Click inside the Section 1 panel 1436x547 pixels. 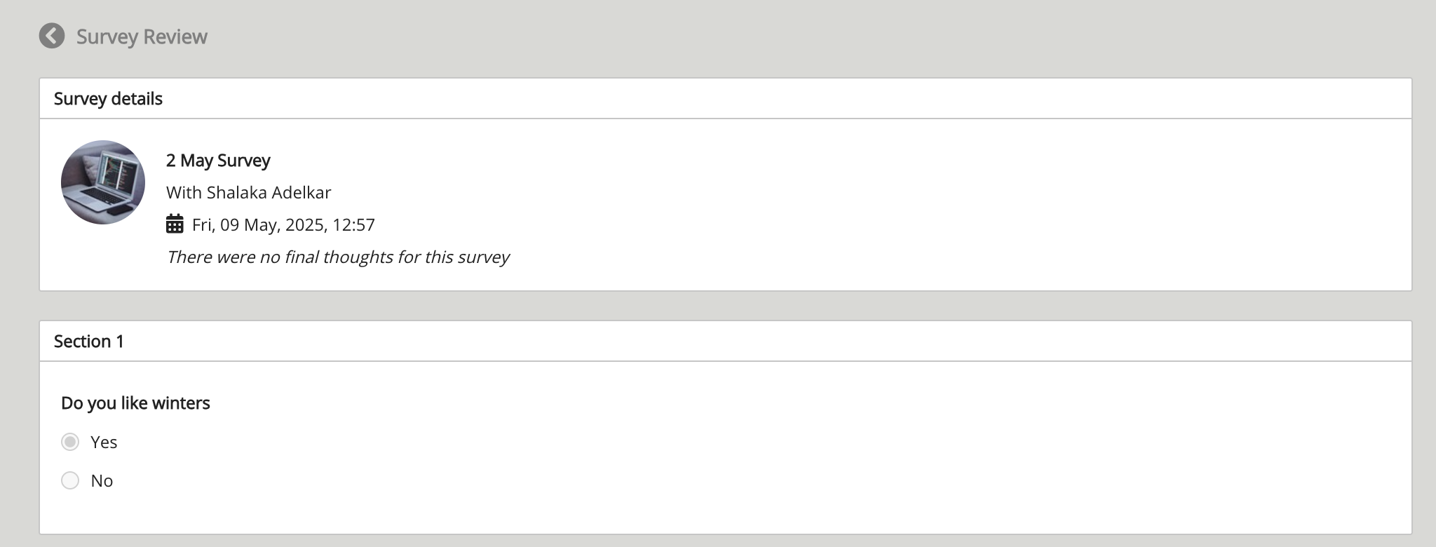(x=701, y=449)
